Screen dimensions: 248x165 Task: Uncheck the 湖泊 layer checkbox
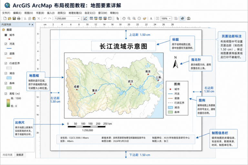(6, 73)
